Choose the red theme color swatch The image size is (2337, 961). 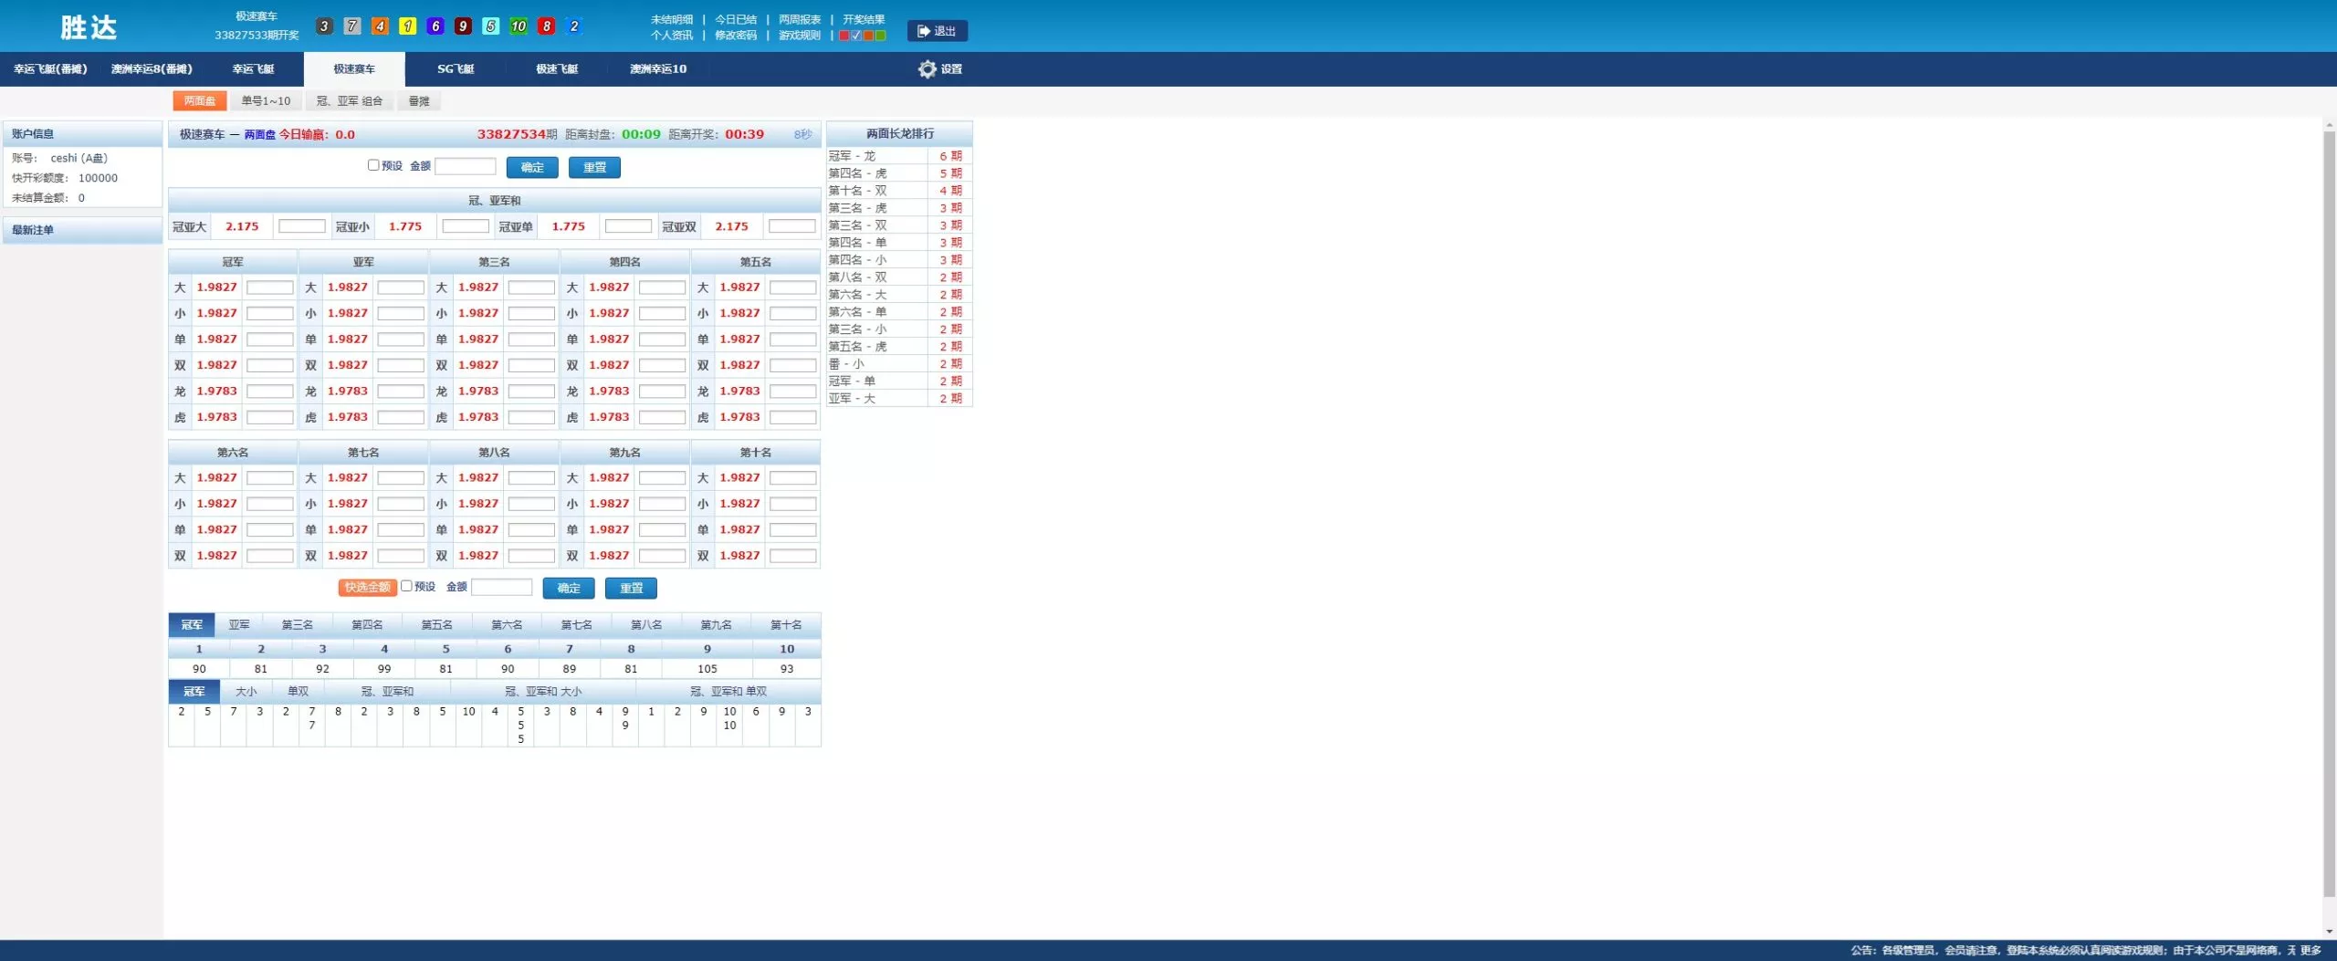tap(844, 36)
